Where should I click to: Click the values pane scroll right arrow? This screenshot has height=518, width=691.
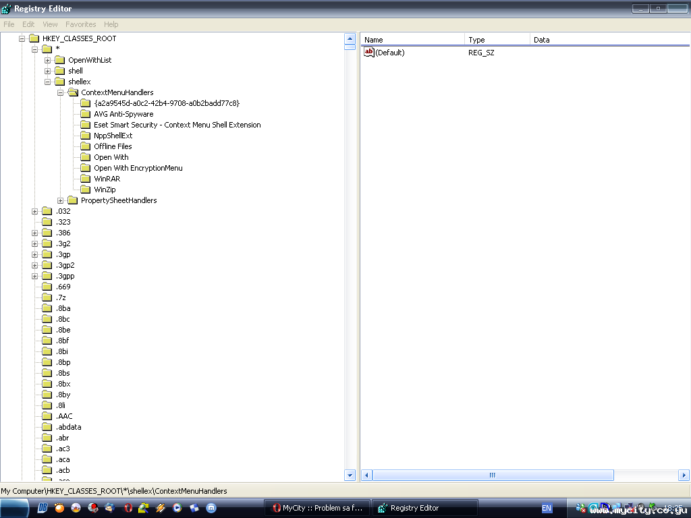[684, 475]
